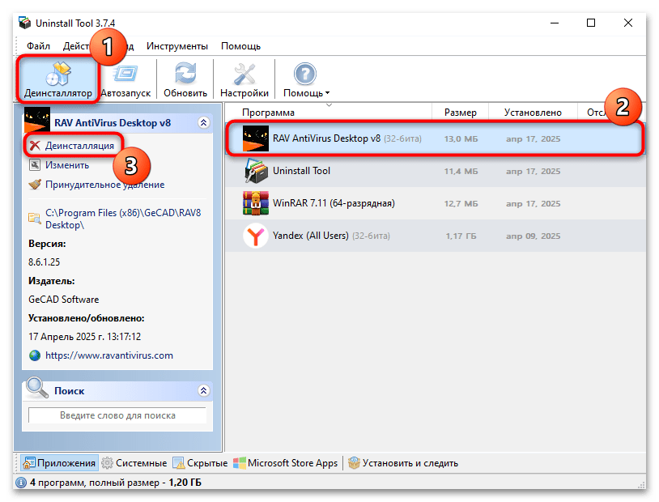Click the RAV AntiVirus icon in program list

tap(256, 138)
